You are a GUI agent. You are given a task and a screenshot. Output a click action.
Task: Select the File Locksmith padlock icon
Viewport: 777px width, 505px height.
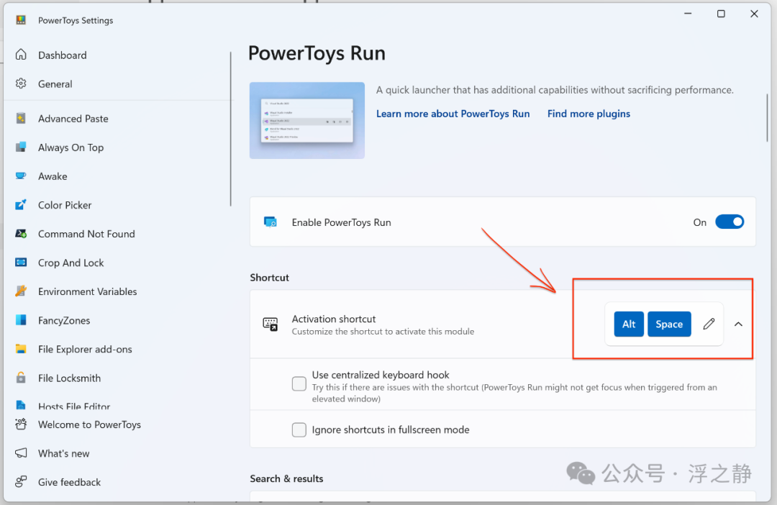point(21,377)
